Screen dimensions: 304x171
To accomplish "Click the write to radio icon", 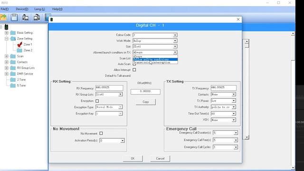I will (37, 18).
